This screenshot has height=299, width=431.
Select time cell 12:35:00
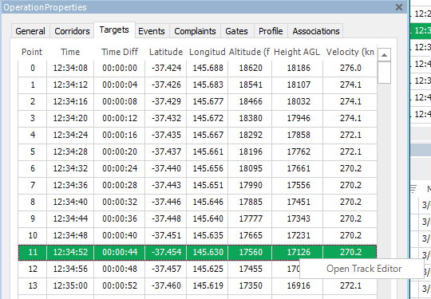coord(70,285)
